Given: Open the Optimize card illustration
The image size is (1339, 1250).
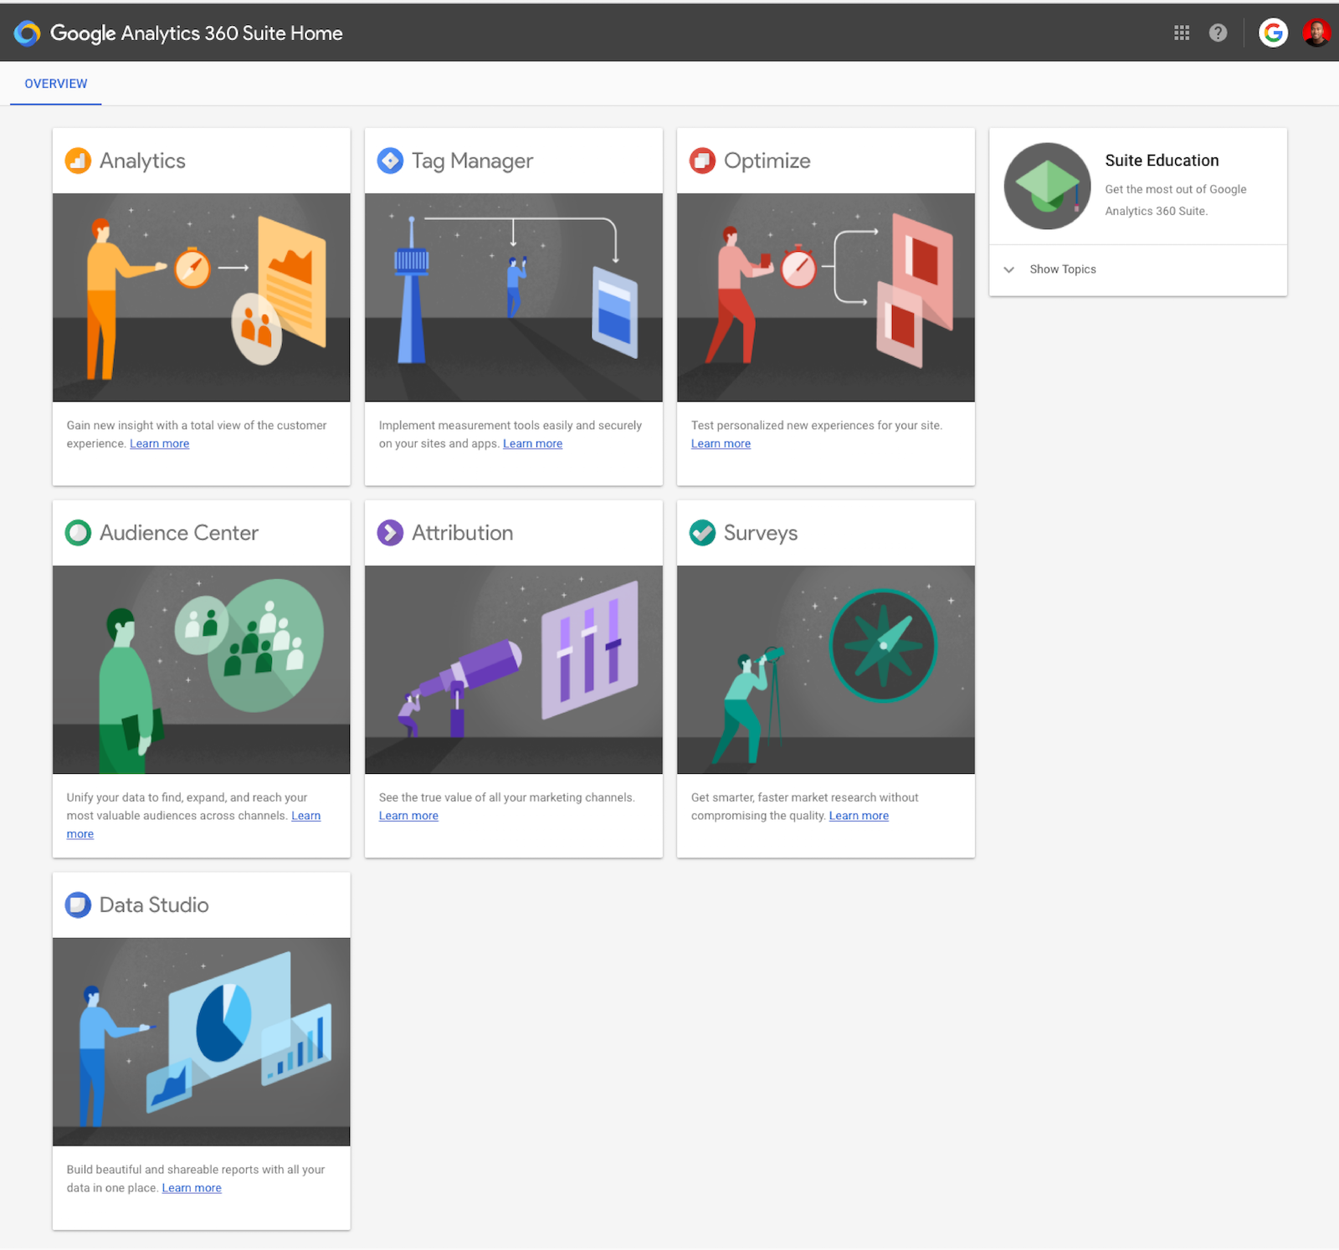Looking at the screenshot, I should (x=826, y=298).
